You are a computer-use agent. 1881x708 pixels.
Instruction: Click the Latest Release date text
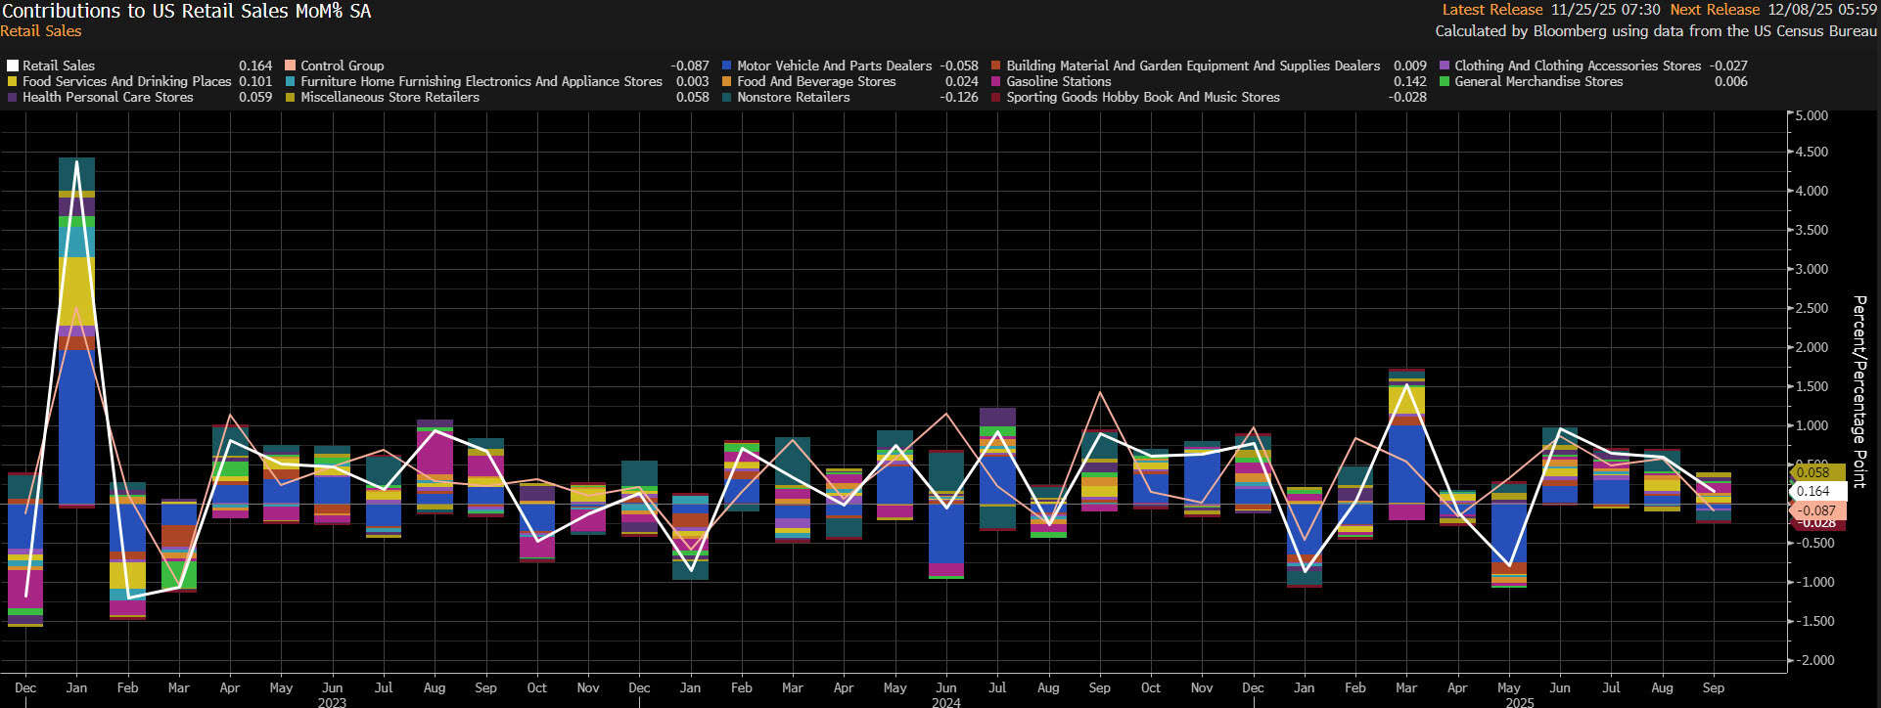point(1605,10)
